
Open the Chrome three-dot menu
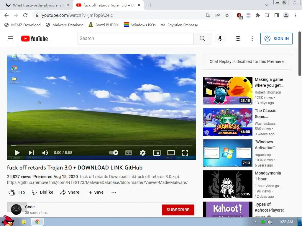pos(296,15)
